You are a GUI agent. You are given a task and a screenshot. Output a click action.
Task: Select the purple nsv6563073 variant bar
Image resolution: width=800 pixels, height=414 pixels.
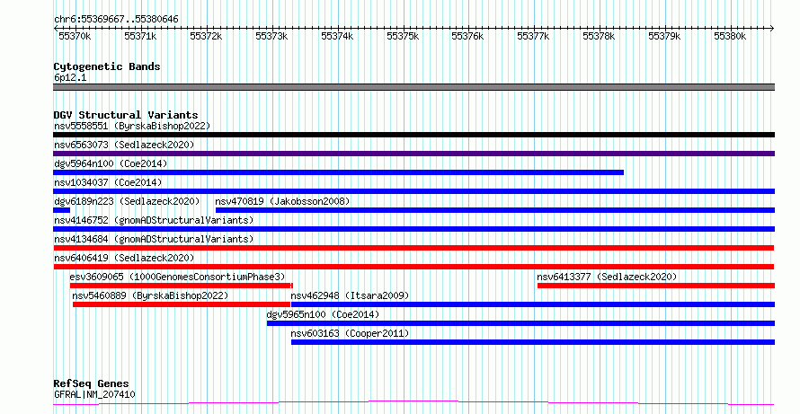pyautogui.click(x=413, y=154)
